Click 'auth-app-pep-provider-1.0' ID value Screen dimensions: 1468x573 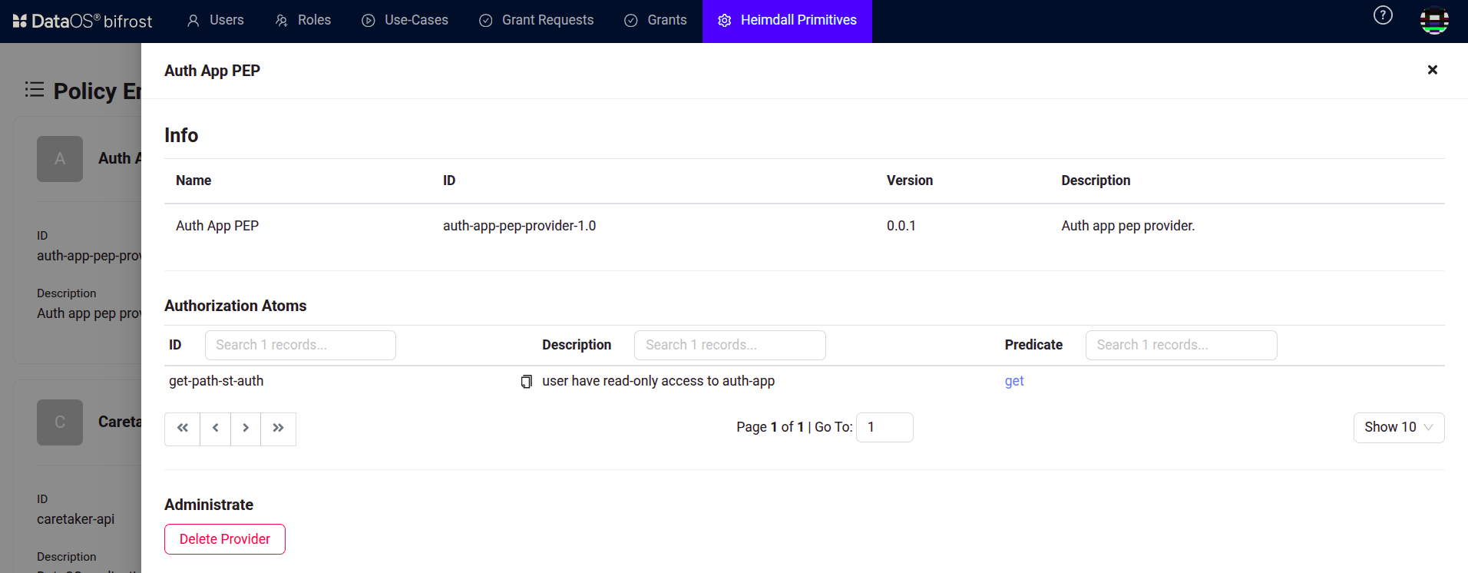[x=519, y=226]
